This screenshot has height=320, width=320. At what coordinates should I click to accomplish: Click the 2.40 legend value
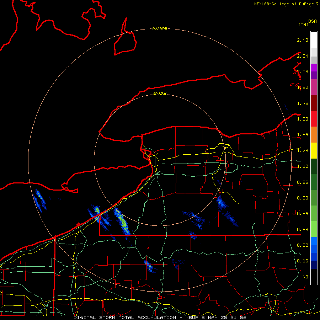tap(303, 40)
